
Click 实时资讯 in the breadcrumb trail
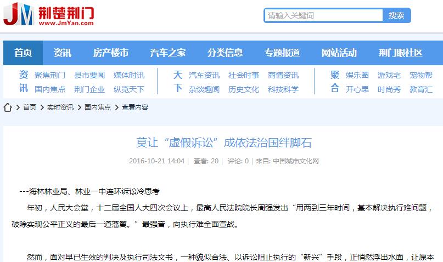(60, 107)
